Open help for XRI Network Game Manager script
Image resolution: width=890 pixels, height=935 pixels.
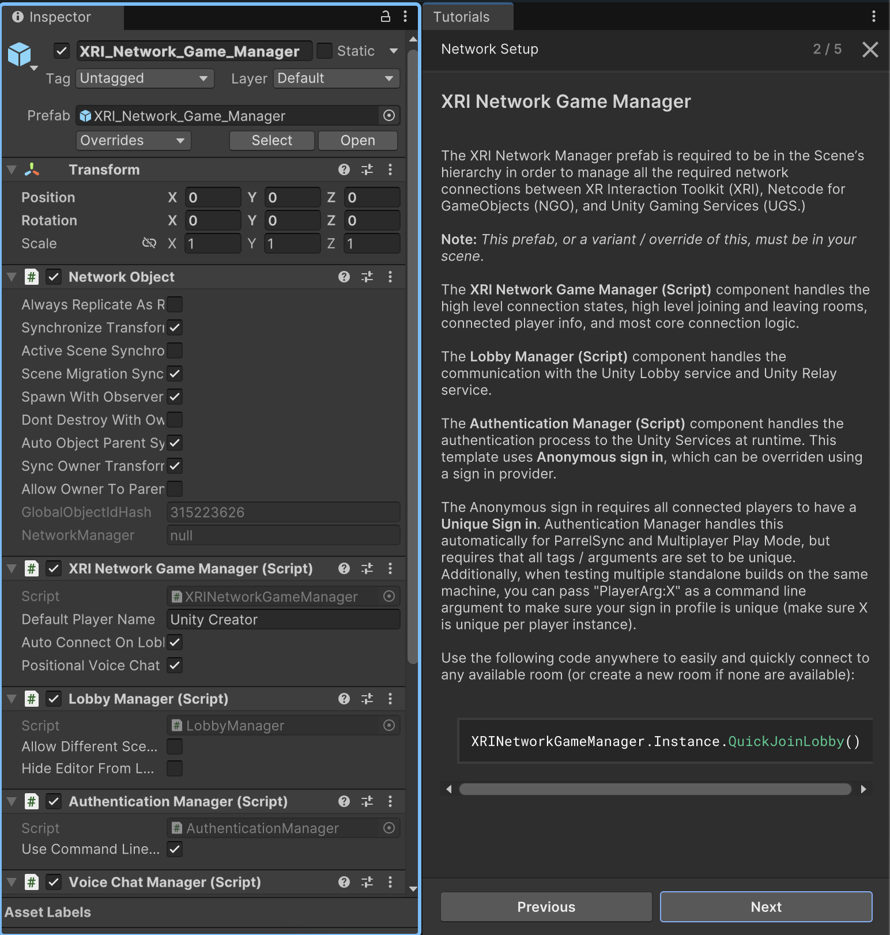[344, 568]
